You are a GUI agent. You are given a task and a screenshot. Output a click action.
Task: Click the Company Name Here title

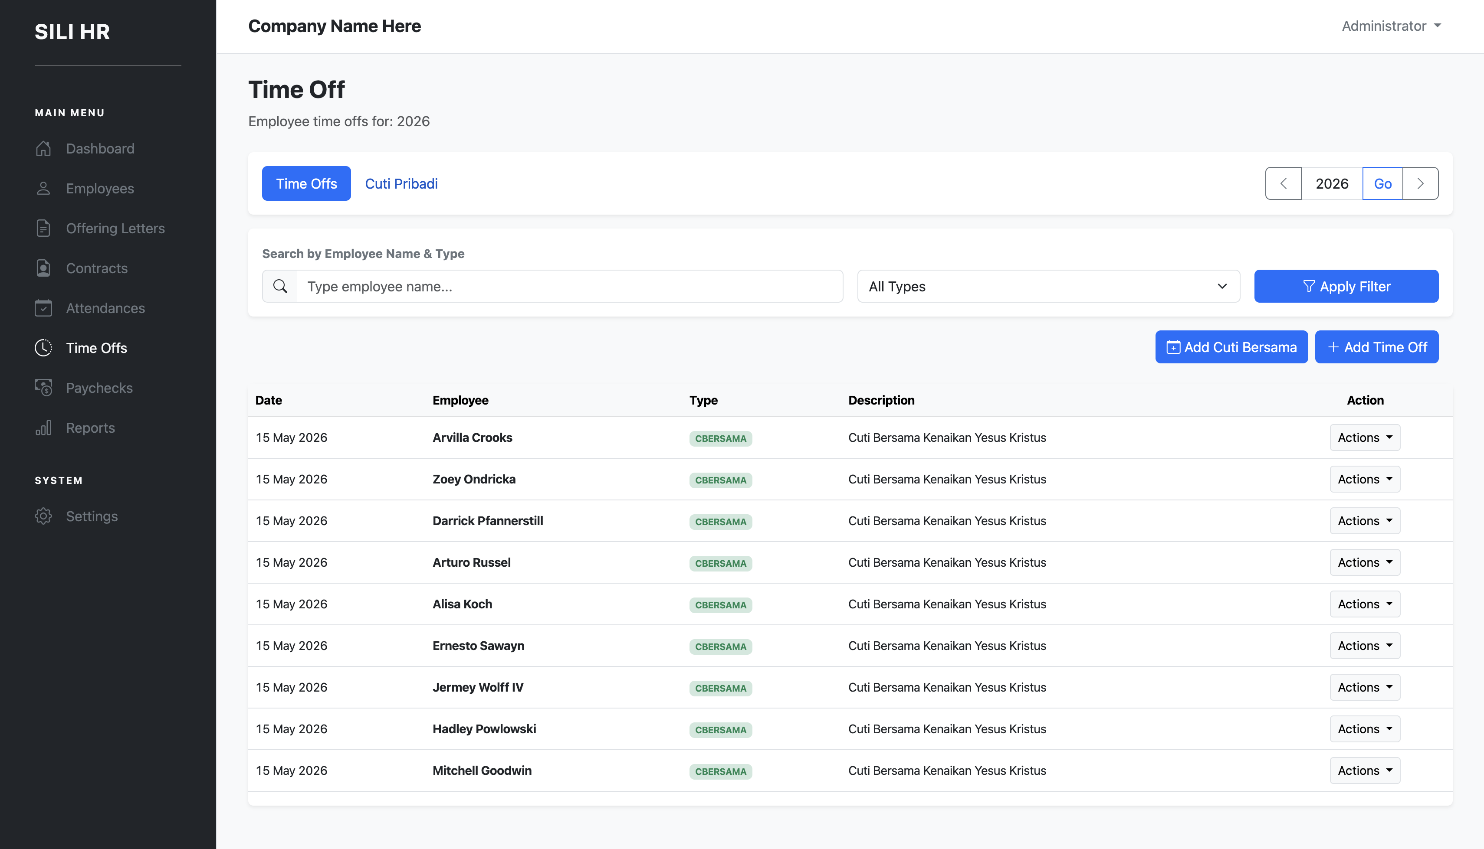[334, 26]
